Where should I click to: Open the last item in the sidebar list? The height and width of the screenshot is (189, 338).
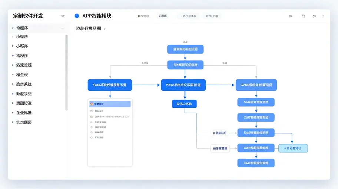(x=24, y=122)
